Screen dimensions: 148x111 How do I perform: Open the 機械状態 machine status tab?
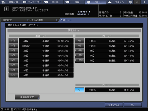tap(10, 2)
